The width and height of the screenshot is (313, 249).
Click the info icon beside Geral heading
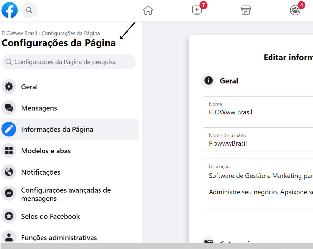tap(209, 81)
